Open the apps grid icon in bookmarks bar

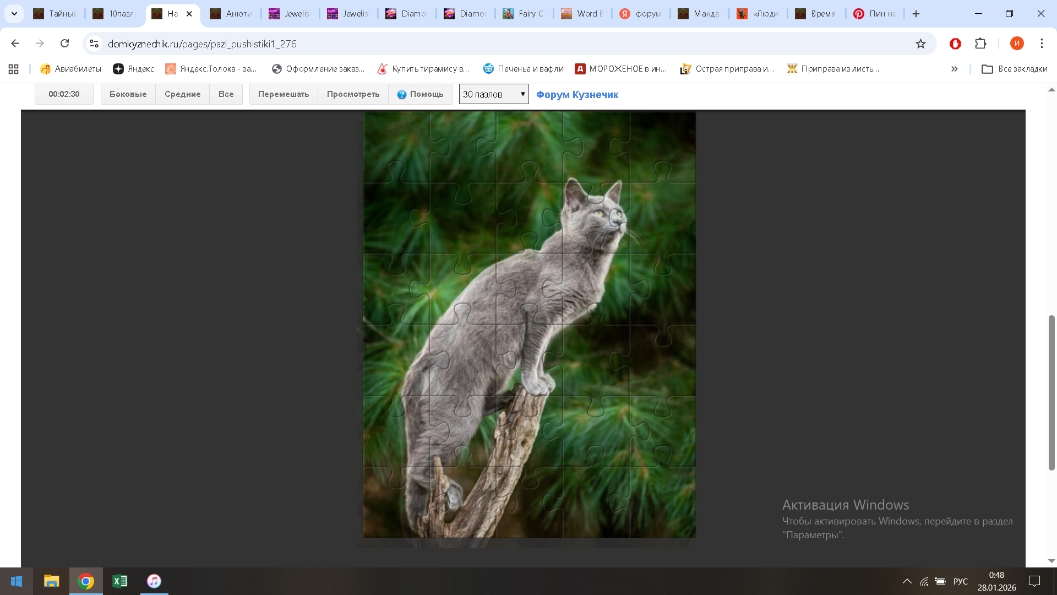pyautogui.click(x=14, y=69)
